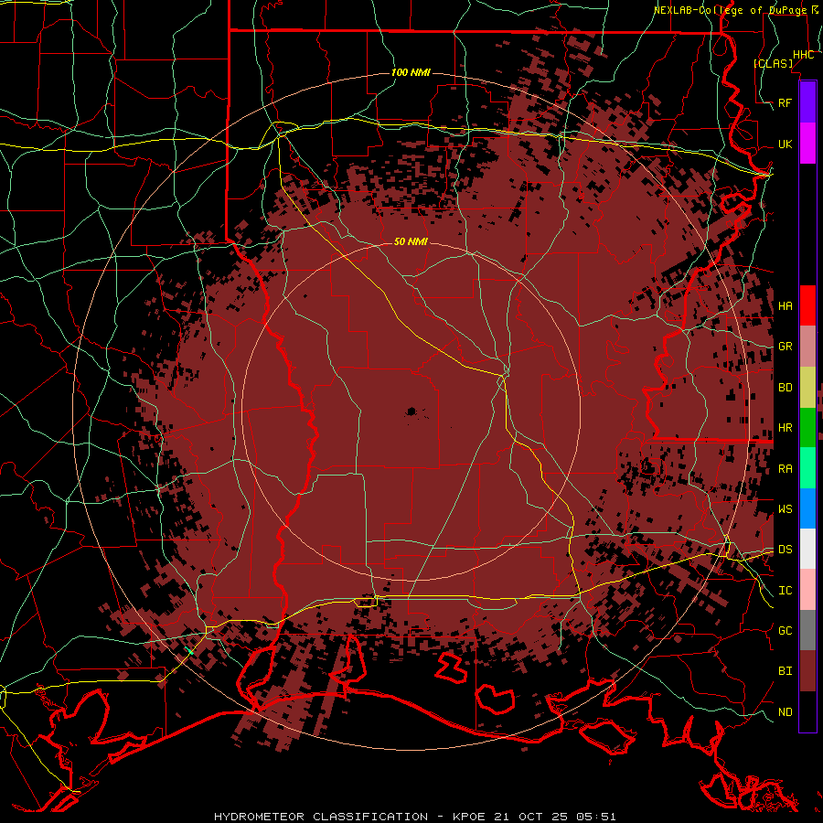
Task: Pick the light pink IC legend swatch
Action: [x=807, y=590]
